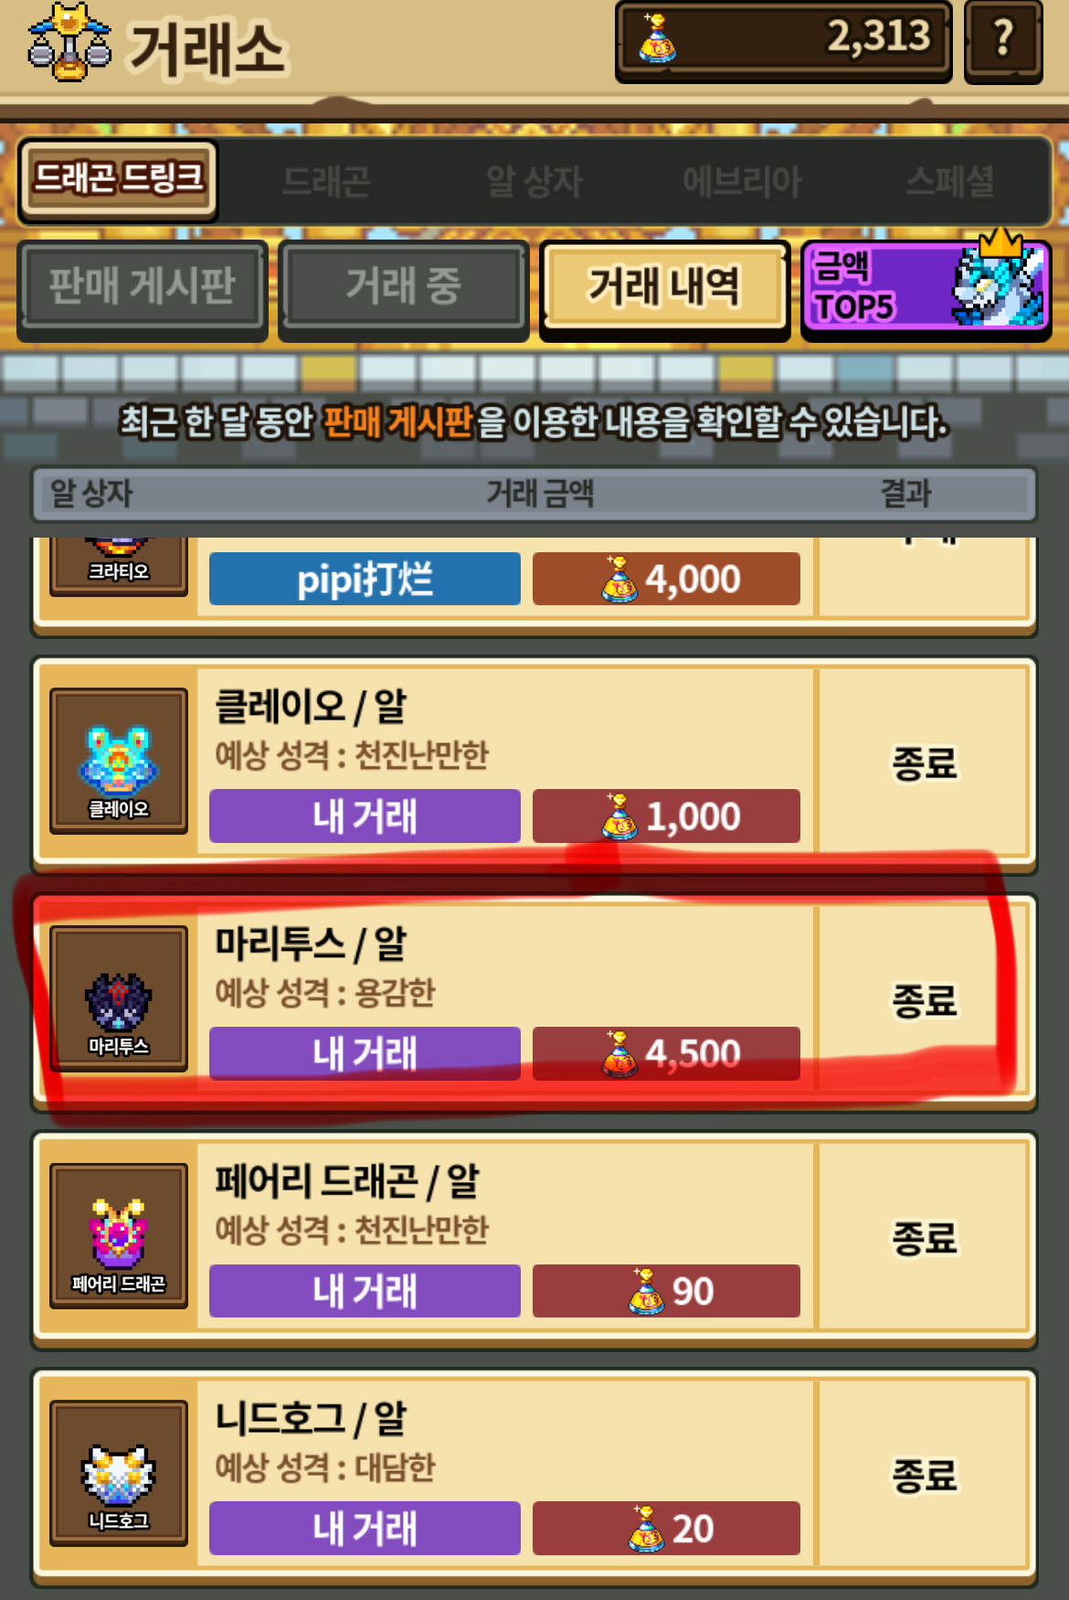Tap the trading post scale icon
The image size is (1069, 1600).
point(69,42)
